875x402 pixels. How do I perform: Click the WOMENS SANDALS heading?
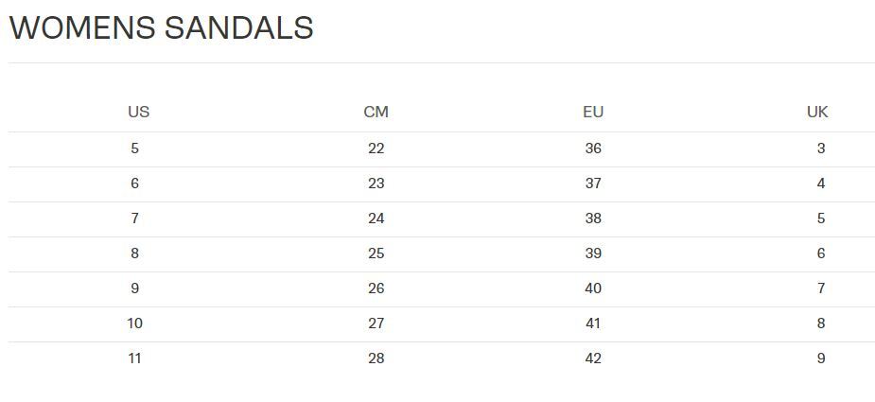click(161, 27)
